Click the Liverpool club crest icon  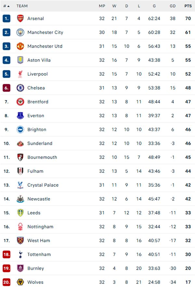(20, 74)
